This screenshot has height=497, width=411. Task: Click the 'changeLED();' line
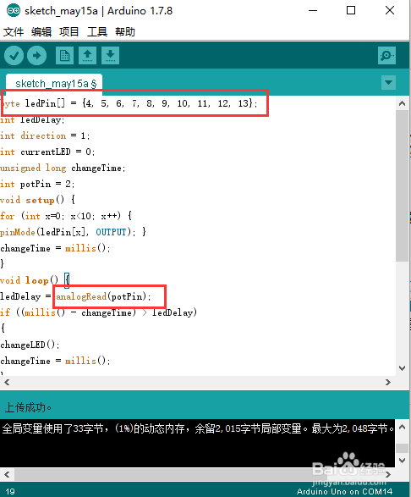tap(30, 345)
